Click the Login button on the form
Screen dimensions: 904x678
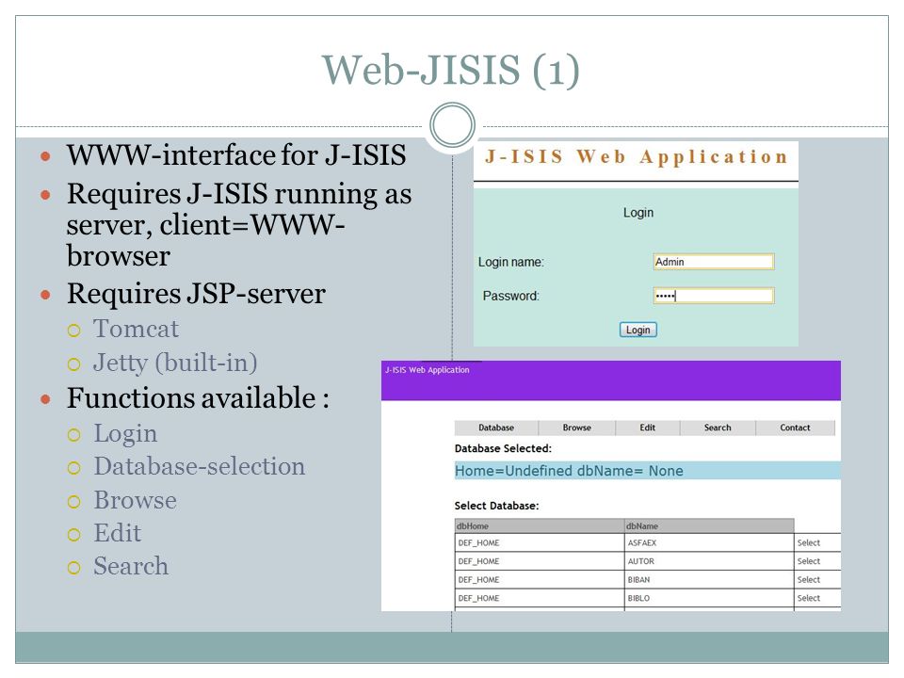[638, 330]
